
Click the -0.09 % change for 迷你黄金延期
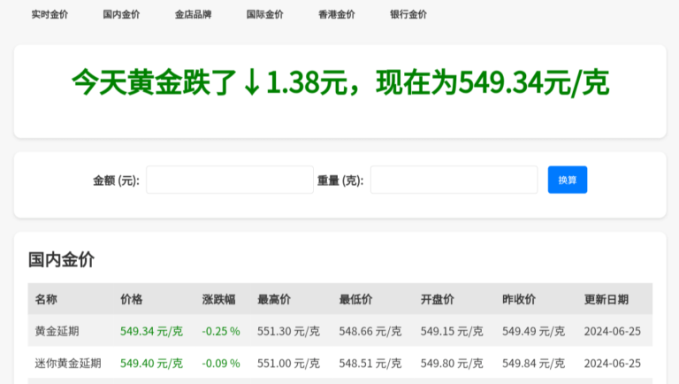tap(221, 363)
